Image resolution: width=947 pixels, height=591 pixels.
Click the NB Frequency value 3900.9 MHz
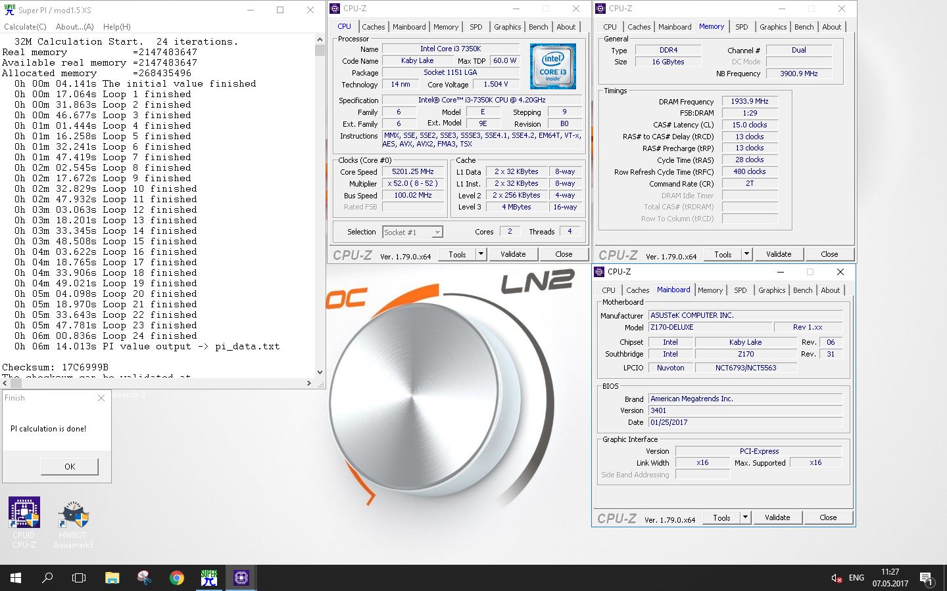pos(799,74)
